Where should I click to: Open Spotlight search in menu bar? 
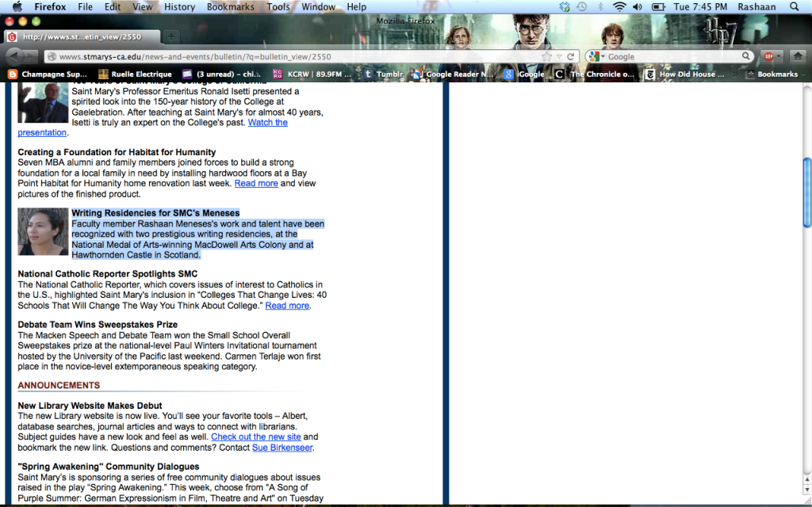tap(795, 6)
